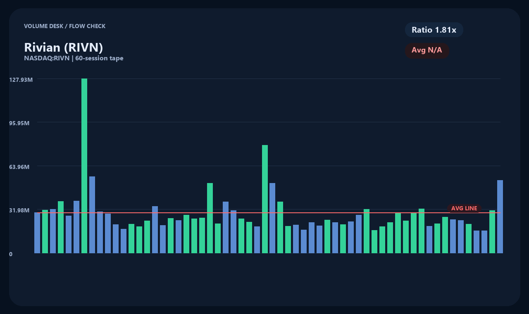Click the Ratio 1.81x pill
The width and height of the screenshot is (529, 314).
click(x=434, y=30)
